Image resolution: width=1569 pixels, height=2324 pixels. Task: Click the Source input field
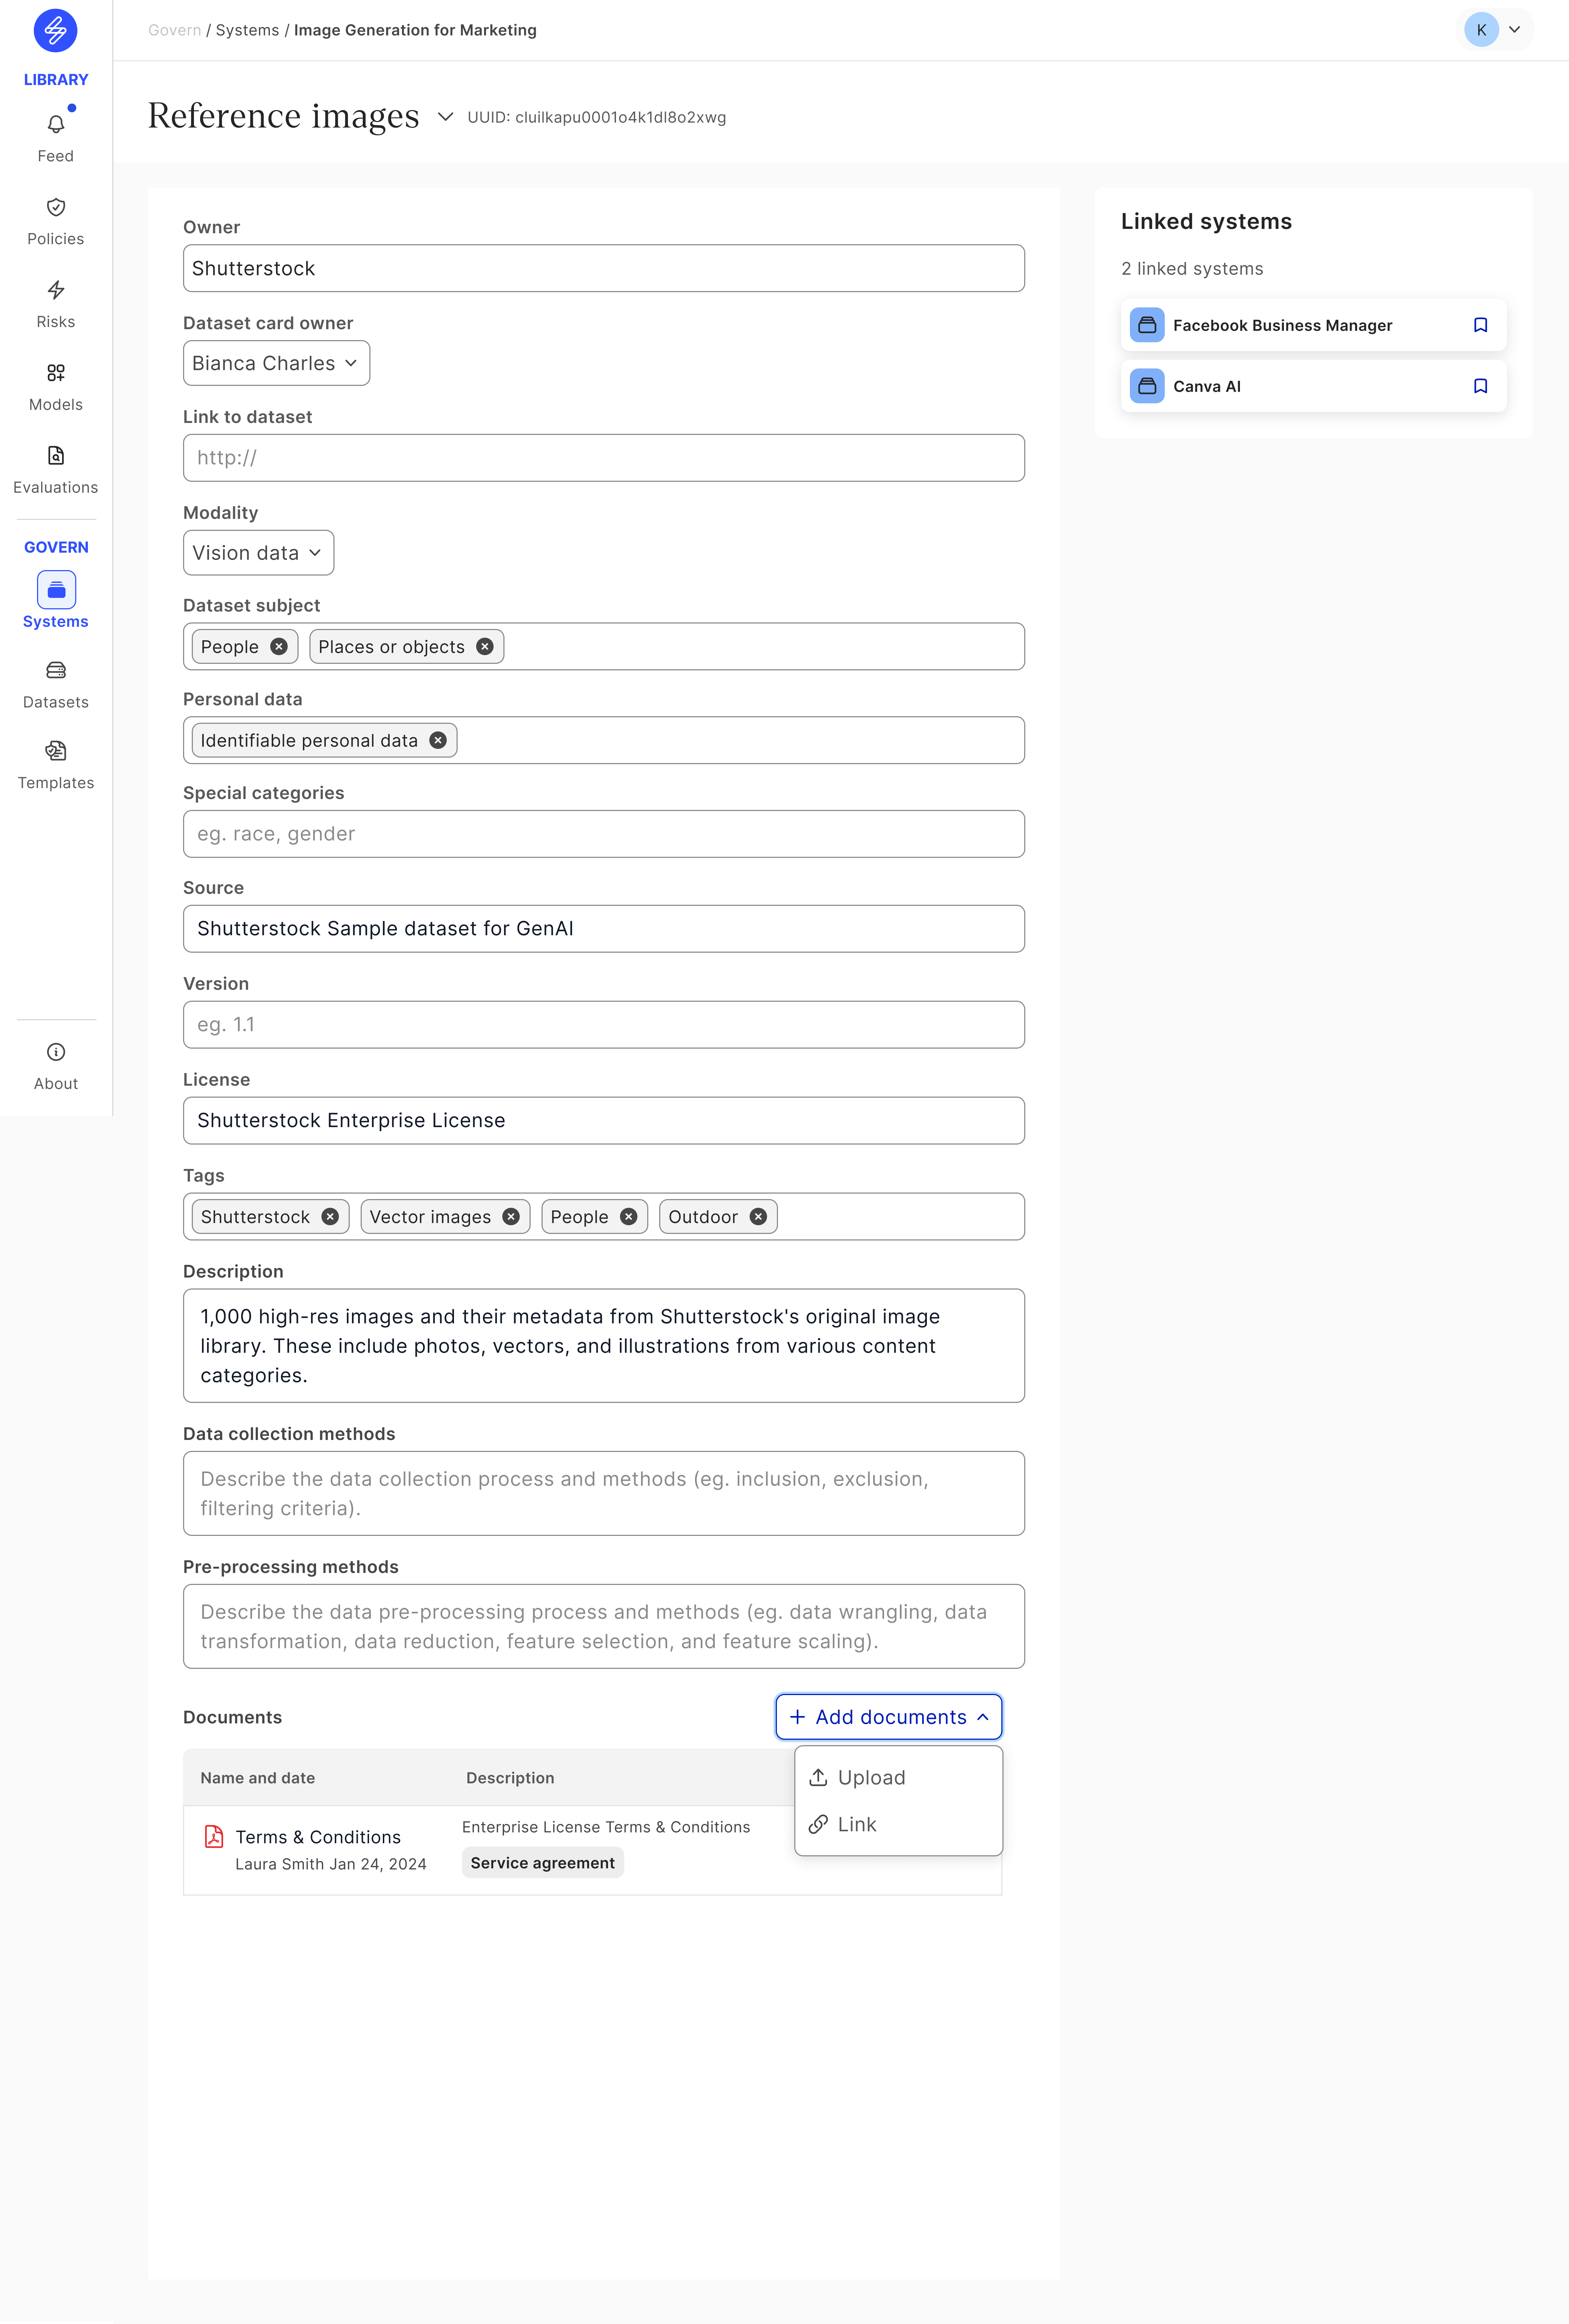(x=604, y=929)
